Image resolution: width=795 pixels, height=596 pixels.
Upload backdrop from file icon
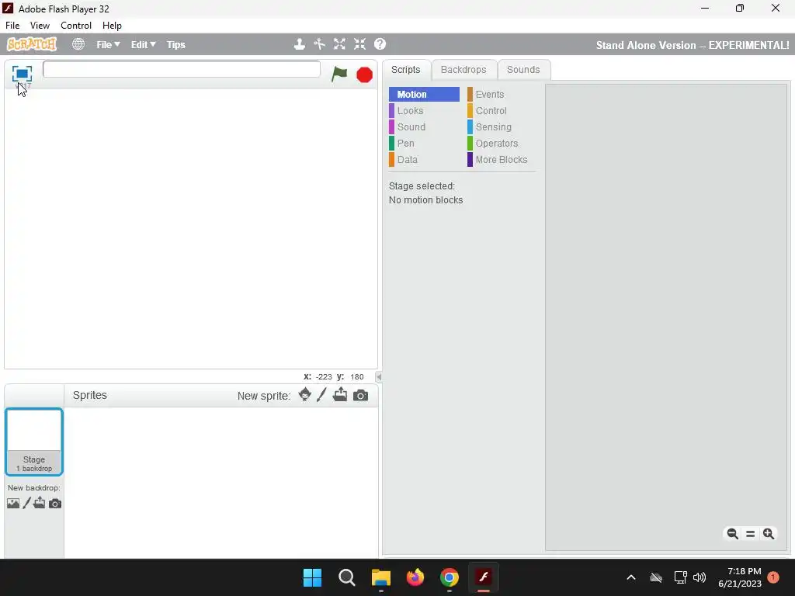point(40,503)
